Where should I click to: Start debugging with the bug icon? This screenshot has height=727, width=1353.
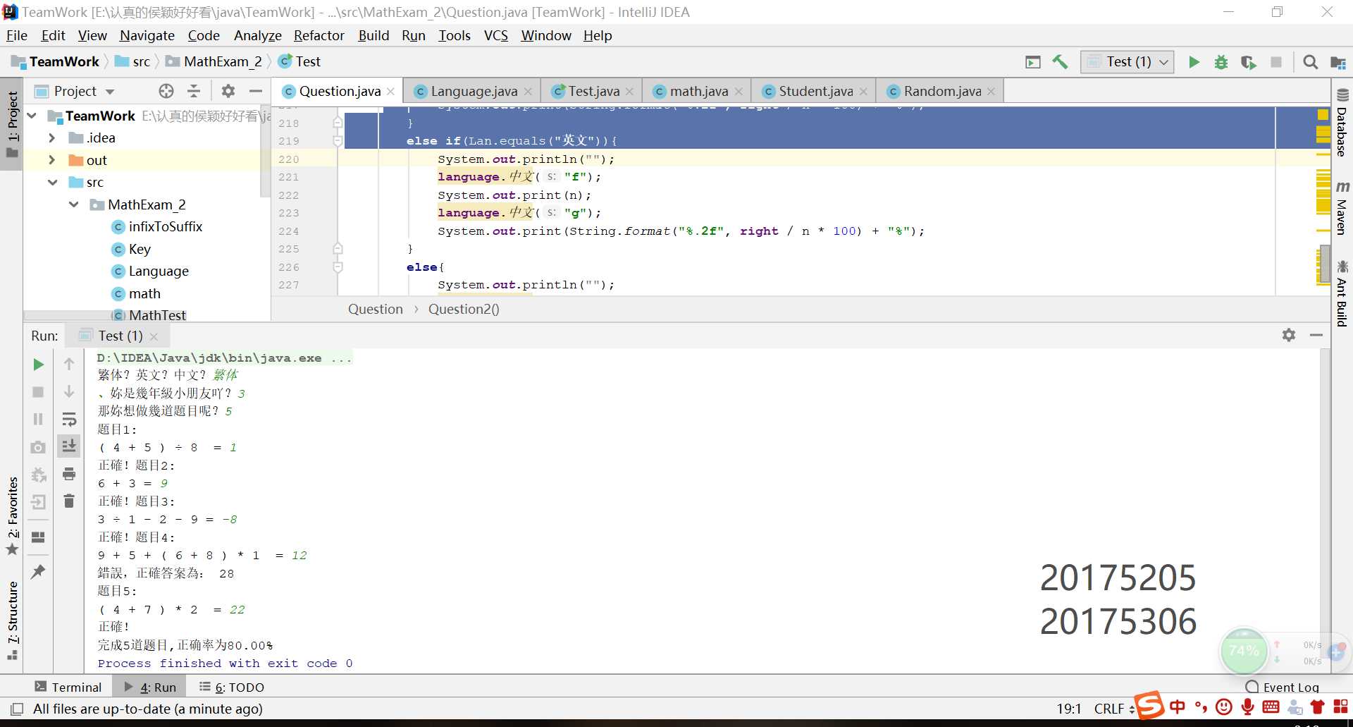(1221, 62)
